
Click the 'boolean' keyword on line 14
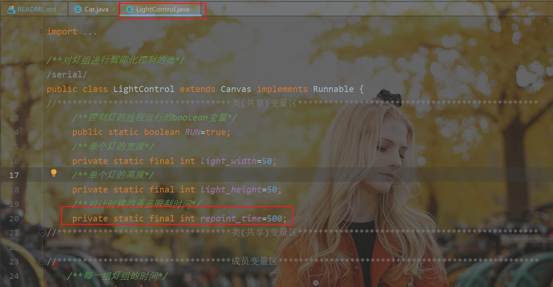coord(162,132)
